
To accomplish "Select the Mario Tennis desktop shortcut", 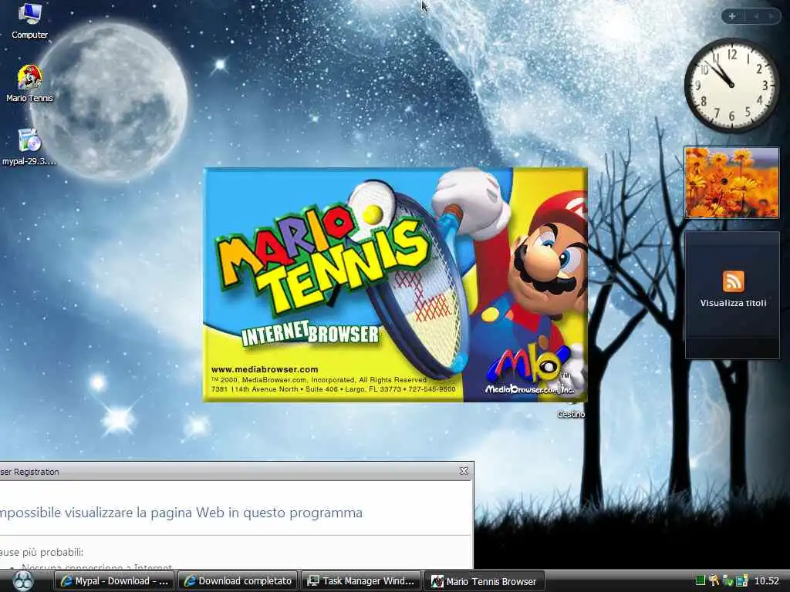I will (29, 83).
